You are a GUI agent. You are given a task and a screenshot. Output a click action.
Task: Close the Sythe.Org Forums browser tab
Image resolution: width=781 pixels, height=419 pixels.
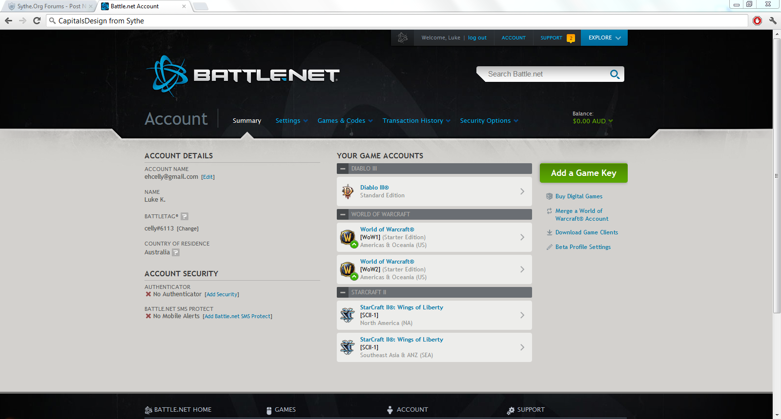(x=90, y=6)
